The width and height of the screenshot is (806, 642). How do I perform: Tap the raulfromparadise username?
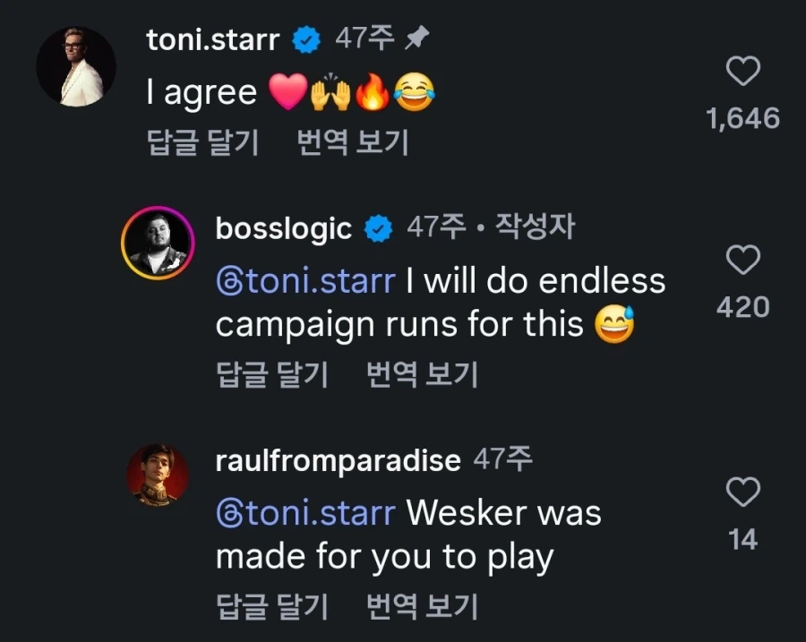pyautogui.click(x=338, y=461)
